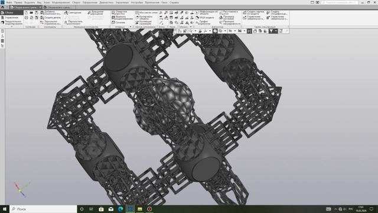Click Создать чертеж по модели
The width and height of the screenshot is (378, 213).
(x=253, y=12)
